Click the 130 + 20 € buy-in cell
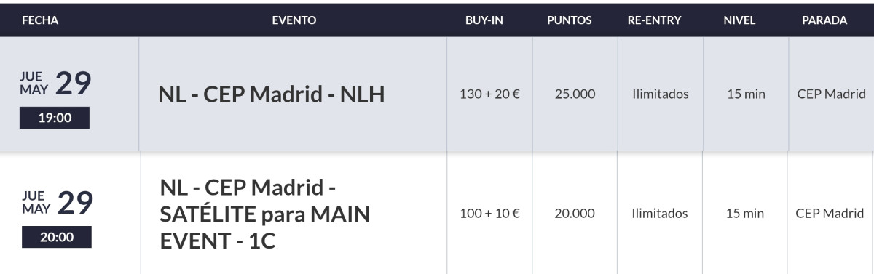Image resolution: width=874 pixels, height=274 pixels. (489, 94)
